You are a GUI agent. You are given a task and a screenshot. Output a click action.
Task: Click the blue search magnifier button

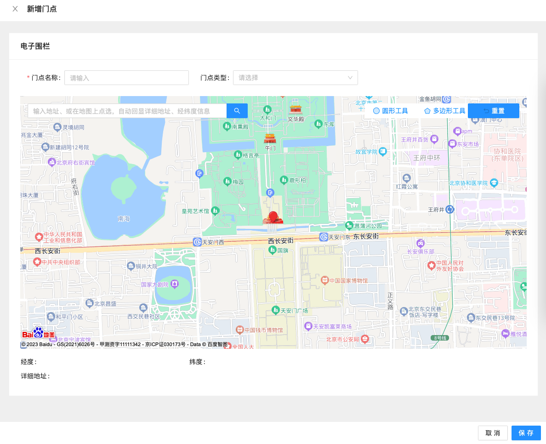tap(237, 111)
